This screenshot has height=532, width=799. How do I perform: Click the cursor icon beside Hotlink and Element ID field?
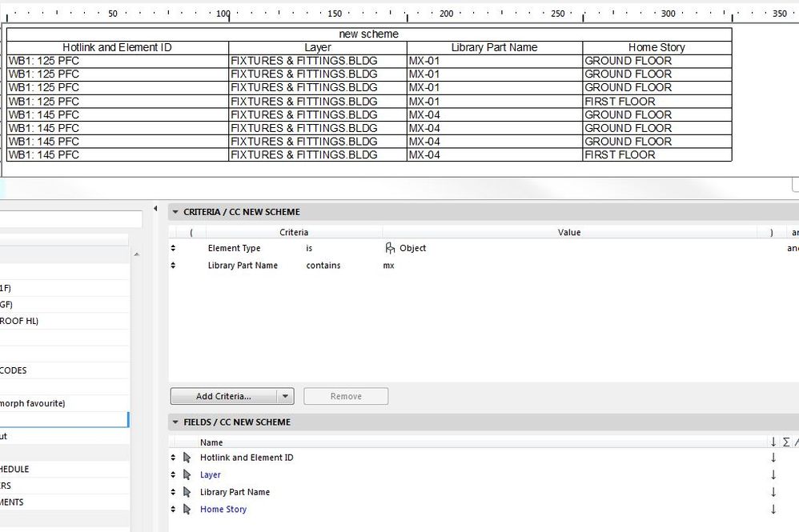pos(187,458)
